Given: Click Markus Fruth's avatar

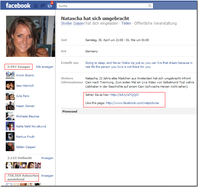Looking at the screenshot, I should tap(10, 137).
